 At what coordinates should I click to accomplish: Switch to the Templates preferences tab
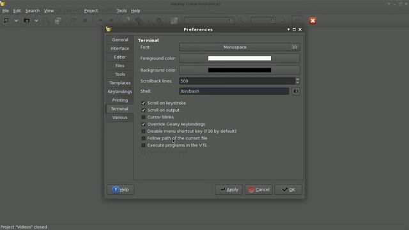(x=120, y=83)
